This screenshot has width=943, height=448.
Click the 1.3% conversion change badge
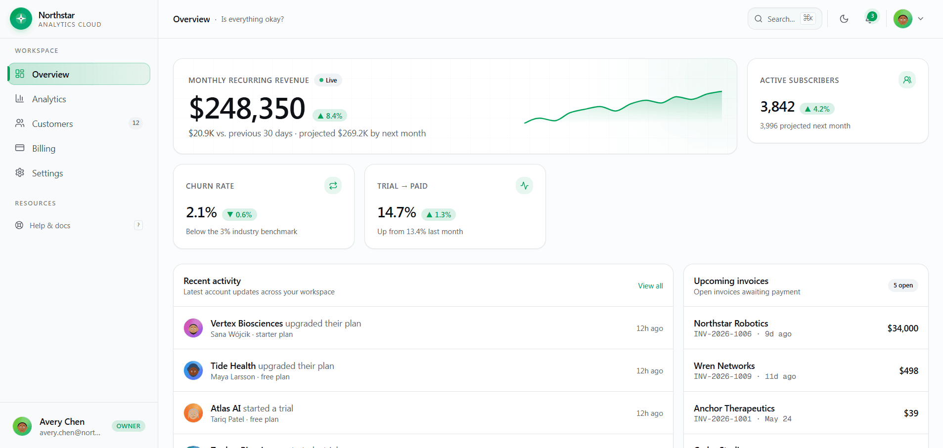click(x=439, y=214)
